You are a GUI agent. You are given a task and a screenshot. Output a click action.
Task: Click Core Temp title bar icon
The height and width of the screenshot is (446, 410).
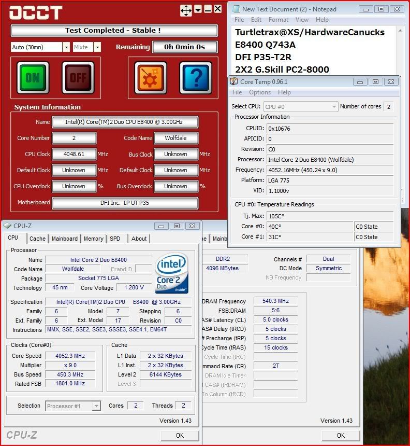[x=234, y=81]
